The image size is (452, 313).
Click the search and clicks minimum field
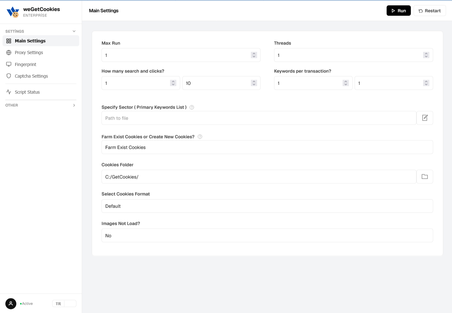(x=141, y=83)
